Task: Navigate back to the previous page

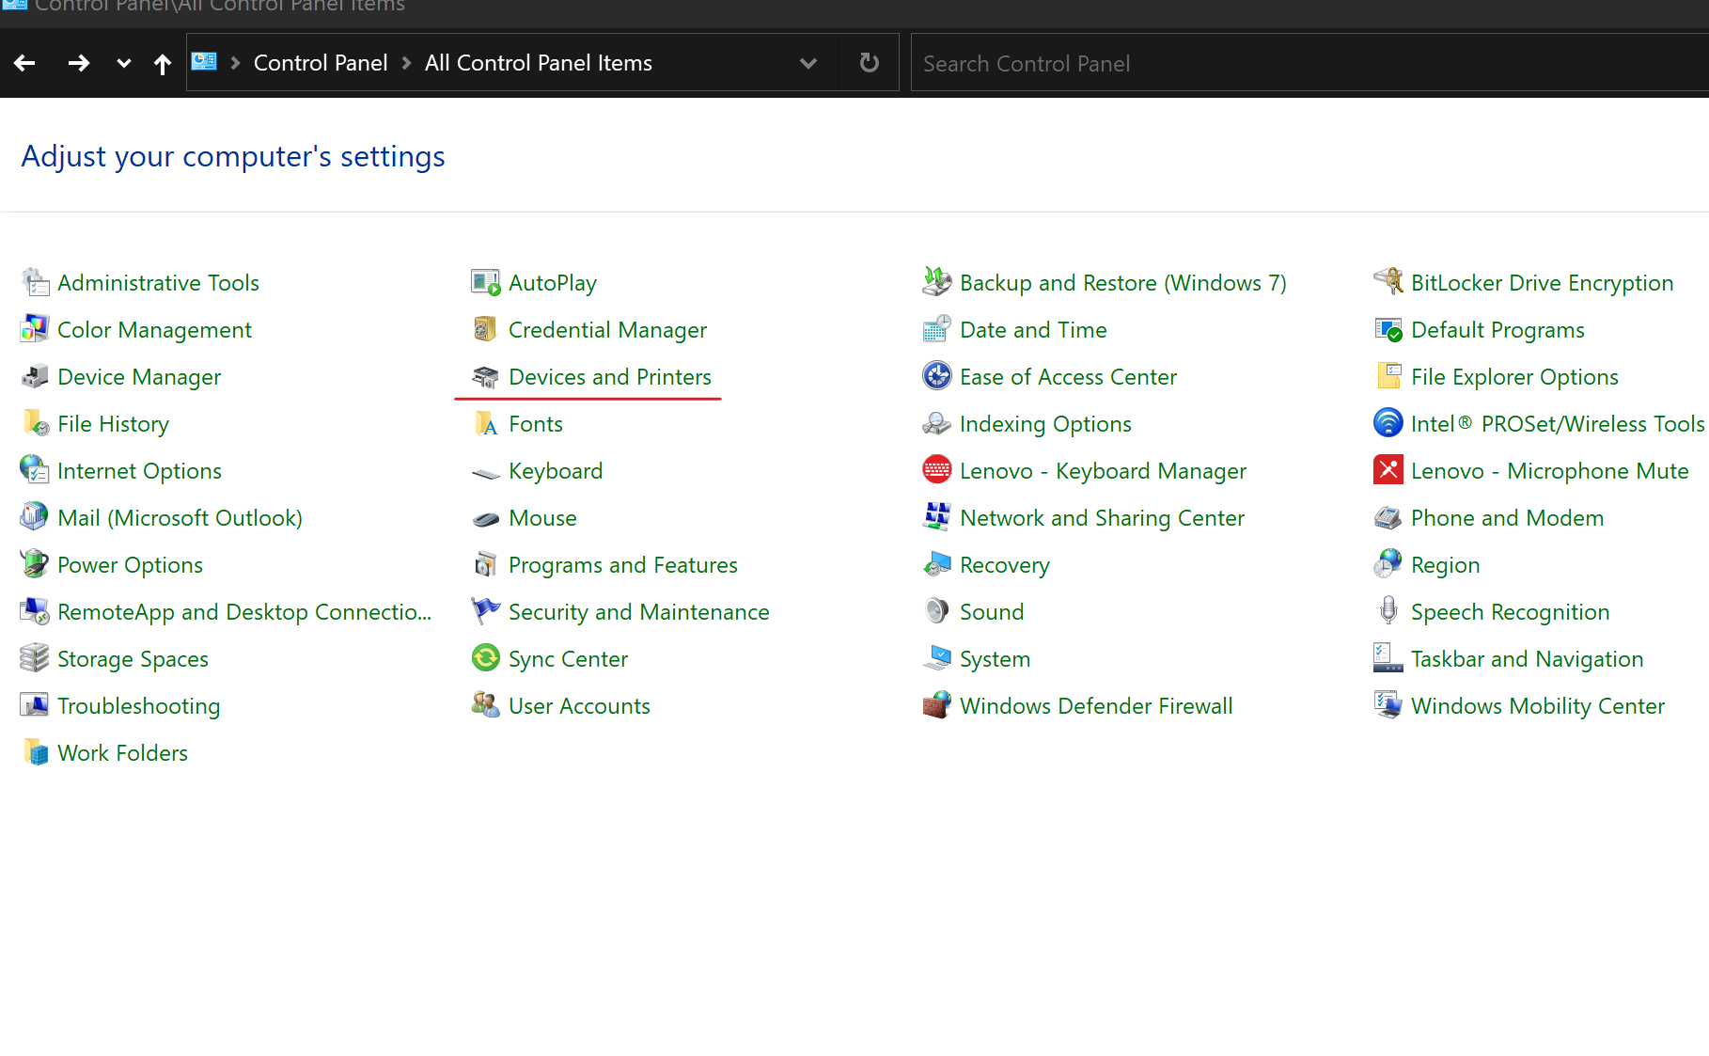Action: point(24,62)
